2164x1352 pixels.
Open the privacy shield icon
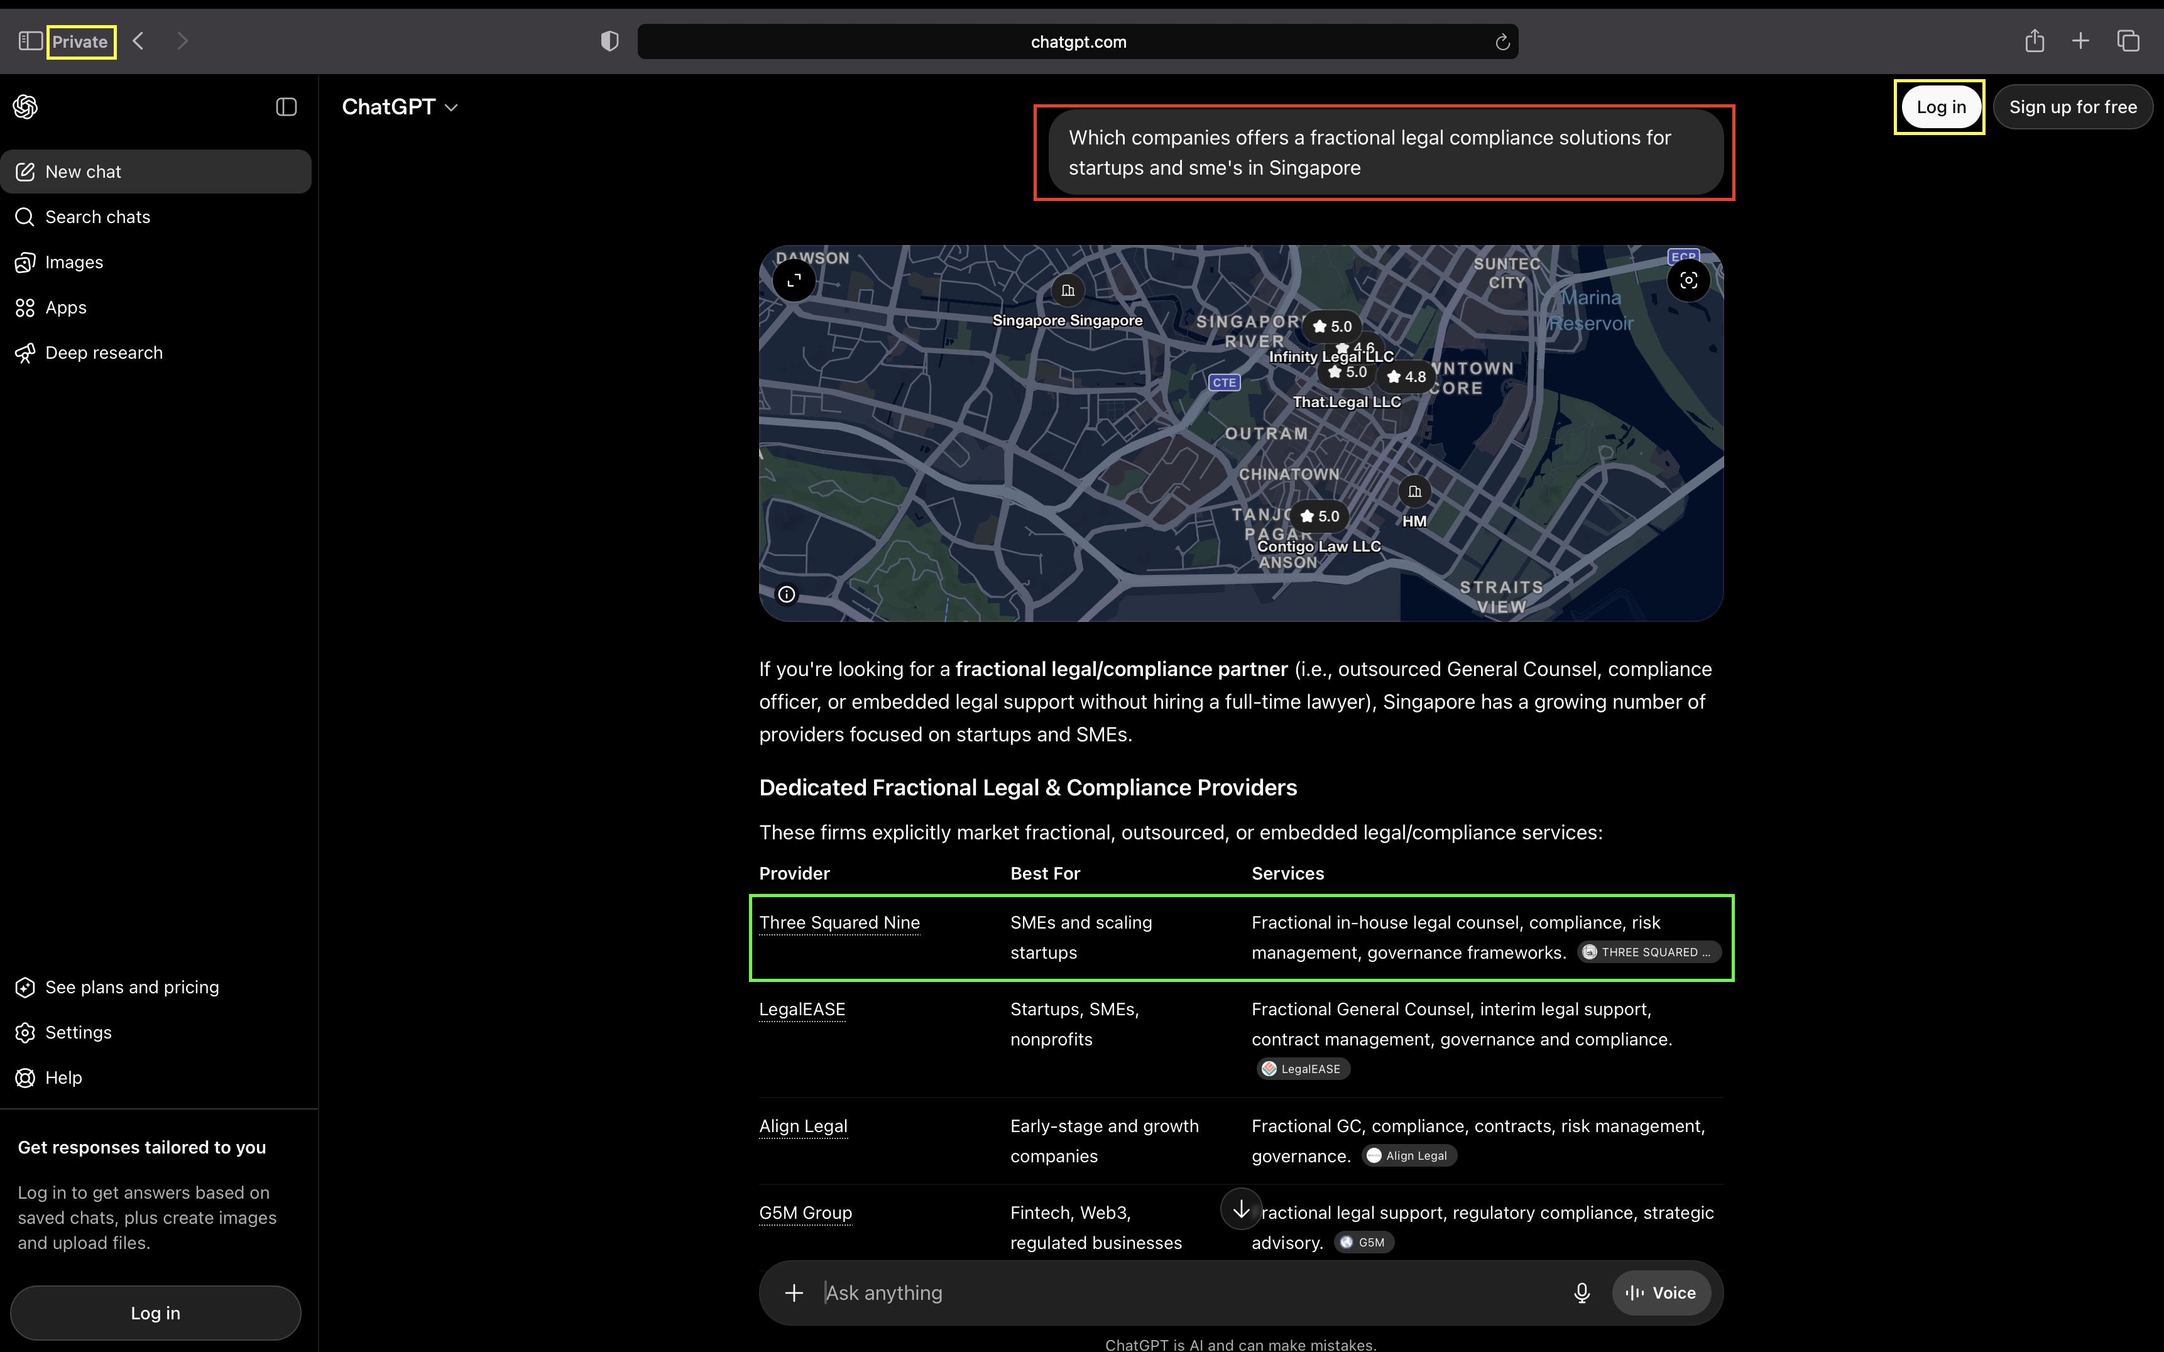610,41
